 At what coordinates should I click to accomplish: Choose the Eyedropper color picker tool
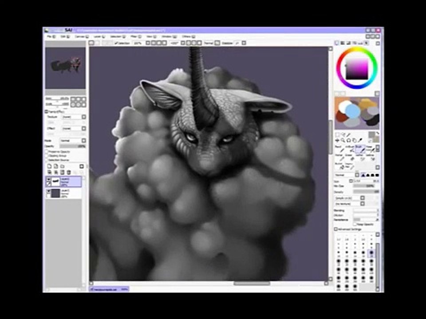click(360, 140)
